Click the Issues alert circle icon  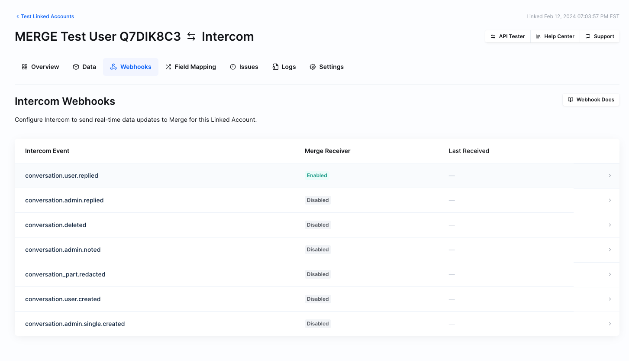[233, 67]
